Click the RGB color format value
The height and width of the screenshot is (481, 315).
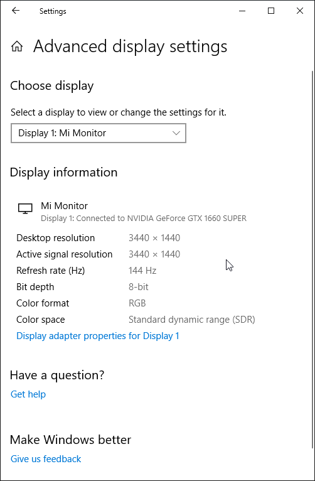pos(137,303)
